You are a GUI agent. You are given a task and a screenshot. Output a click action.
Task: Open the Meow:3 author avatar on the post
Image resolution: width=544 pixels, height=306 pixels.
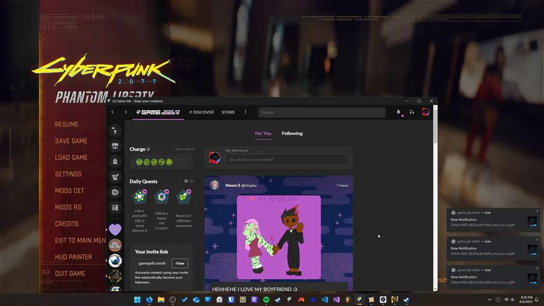215,185
